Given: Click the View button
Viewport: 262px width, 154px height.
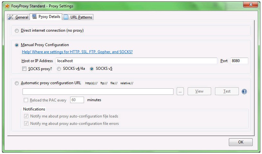Looking at the screenshot, I should [199, 91].
